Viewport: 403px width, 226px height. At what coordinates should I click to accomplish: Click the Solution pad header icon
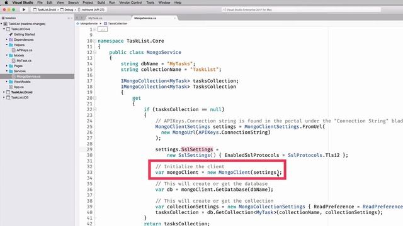tap(3, 18)
